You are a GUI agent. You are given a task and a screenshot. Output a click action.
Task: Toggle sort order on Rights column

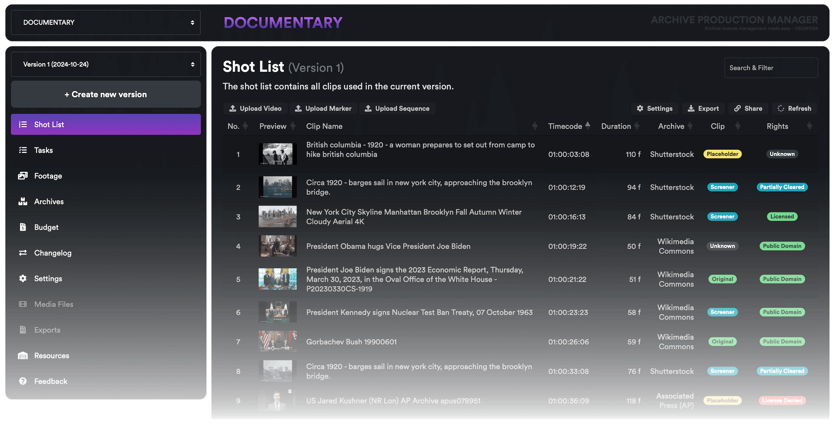click(809, 126)
